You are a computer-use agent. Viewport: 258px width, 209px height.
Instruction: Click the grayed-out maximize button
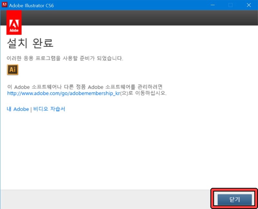point(231,5)
